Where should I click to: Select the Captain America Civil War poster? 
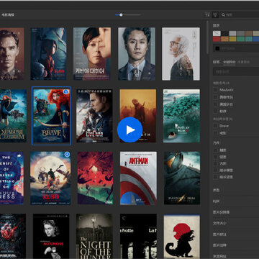tap(94, 116)
